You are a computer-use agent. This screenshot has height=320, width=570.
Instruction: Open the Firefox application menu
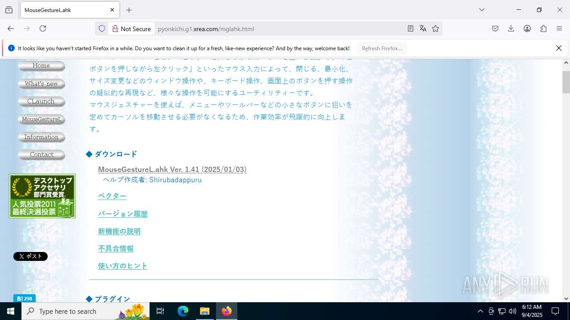click(x=559, y=28)
